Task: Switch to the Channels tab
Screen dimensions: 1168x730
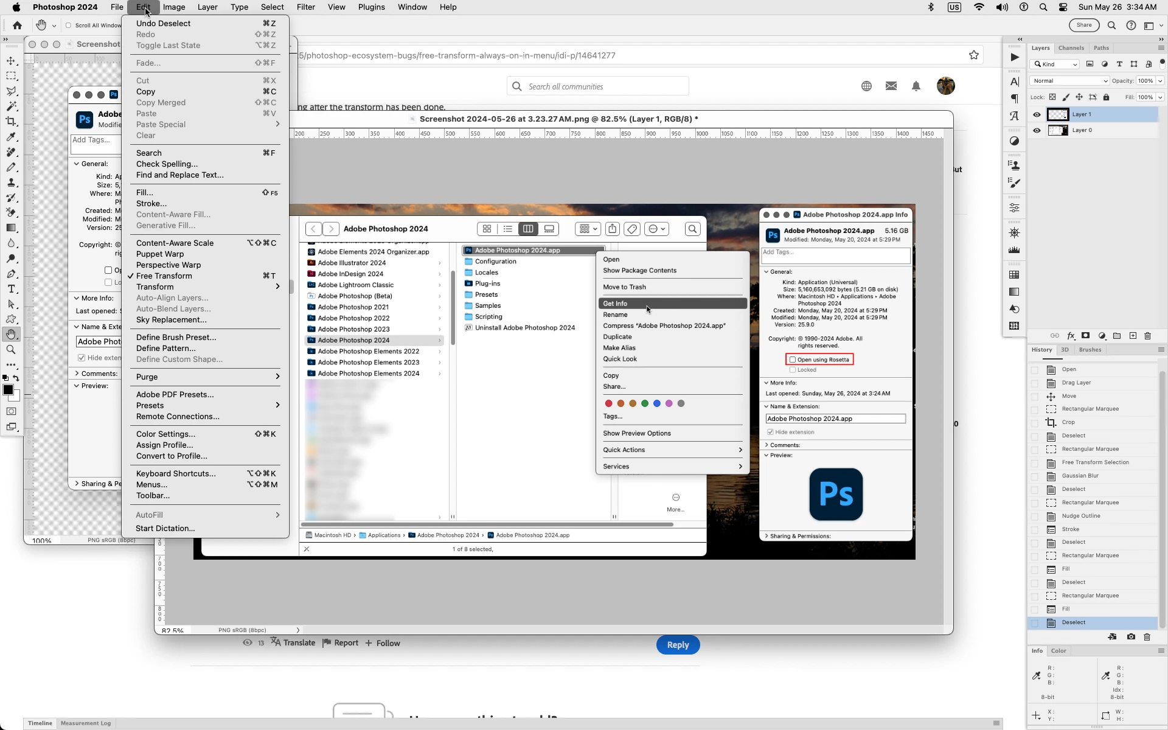Action: pos(1071,48)
